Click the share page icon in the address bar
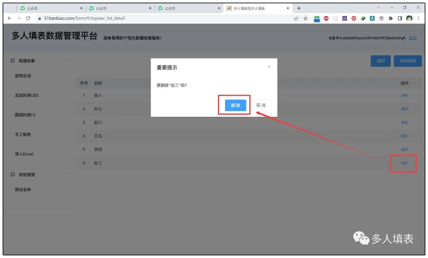Image resolution: width=428 pixels, height=258 pixels. click(296, 18)
